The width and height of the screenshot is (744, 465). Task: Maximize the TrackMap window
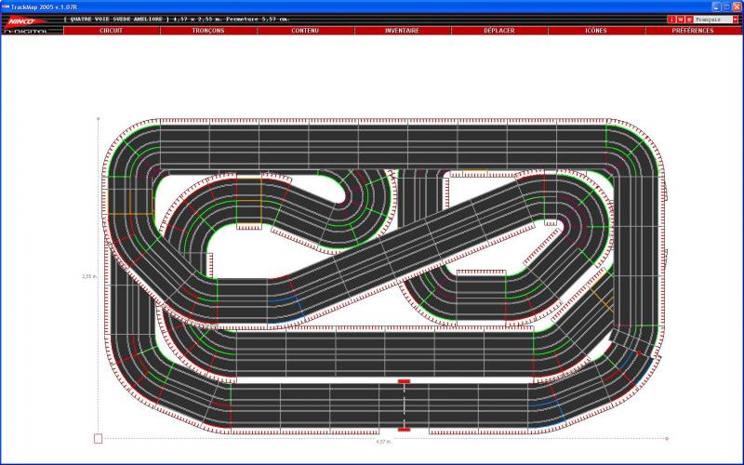click(726, 6)
